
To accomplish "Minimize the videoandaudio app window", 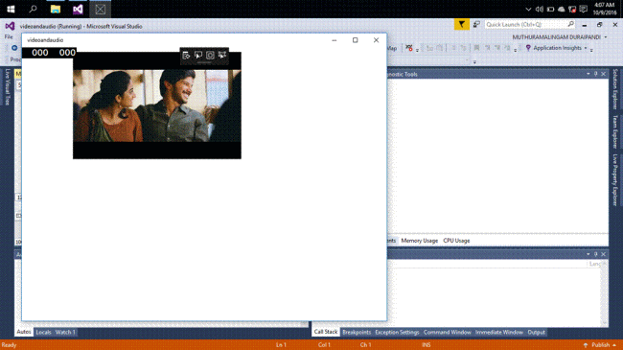I will tap(335, 39).
